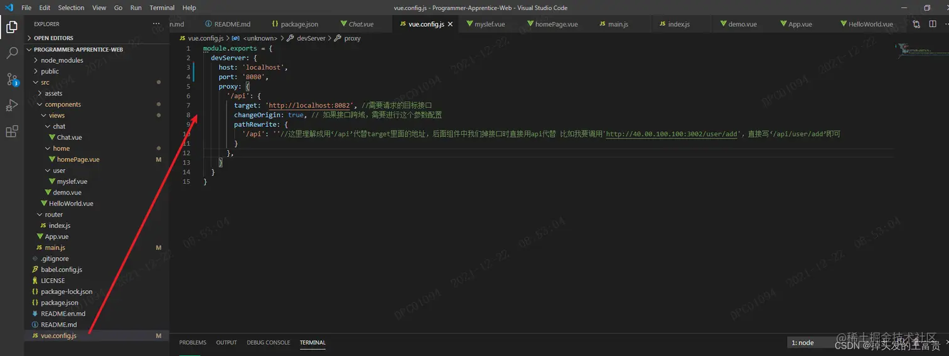Switch to the package.json tab
The height and width of the screenshot is (356, 949).
(295, 24)
